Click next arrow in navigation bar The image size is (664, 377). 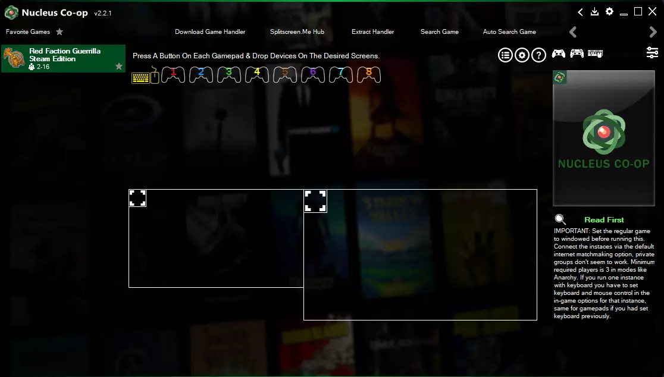(653, 32)
